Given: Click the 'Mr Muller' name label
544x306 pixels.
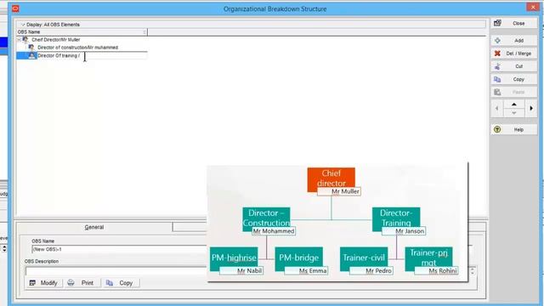Looking at the screenshot, I should click(x=339, y=191).
